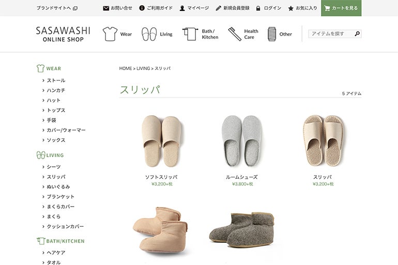The height and width of the screenshot is (265, 398).
Task: Open the Bath / Kitchen menu label
Action: click(210, 34)
